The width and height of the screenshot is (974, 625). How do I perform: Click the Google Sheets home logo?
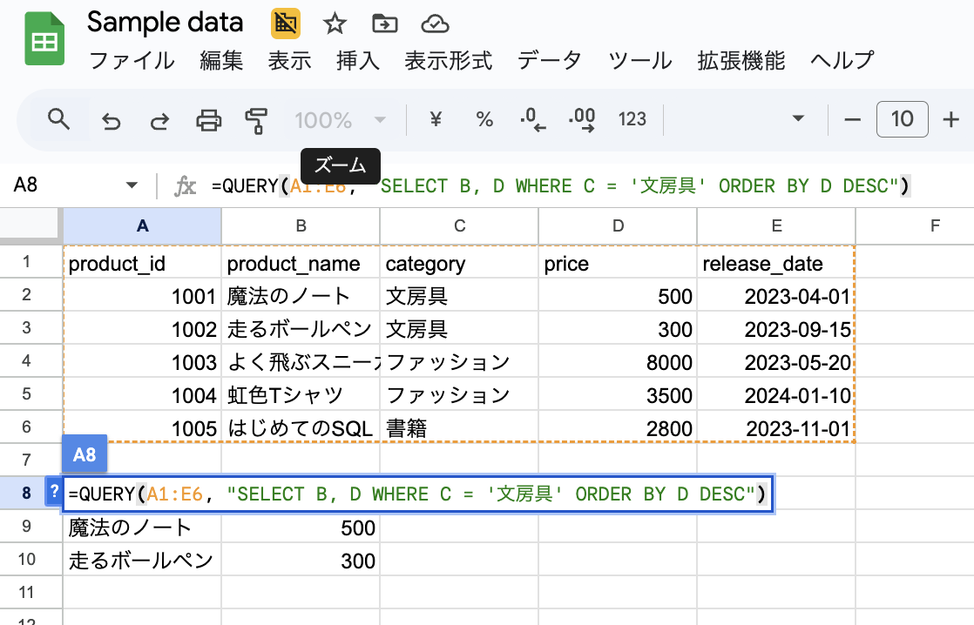point(41,39)
